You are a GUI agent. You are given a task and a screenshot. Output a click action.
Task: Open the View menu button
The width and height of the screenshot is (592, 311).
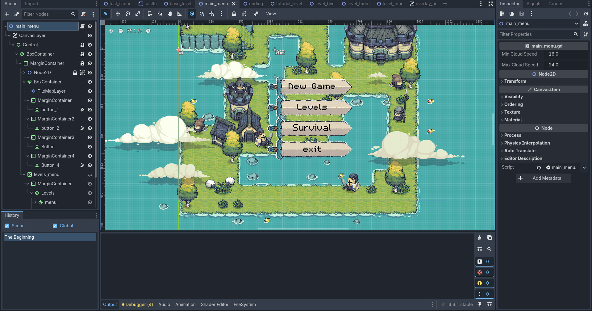(271, 14)
